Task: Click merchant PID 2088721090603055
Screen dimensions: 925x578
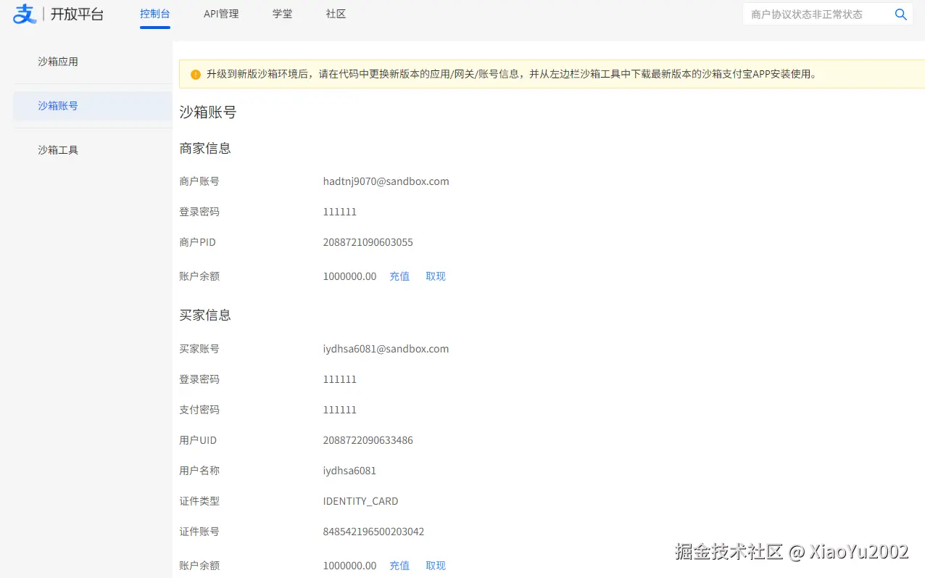Action: click(368, 242)
